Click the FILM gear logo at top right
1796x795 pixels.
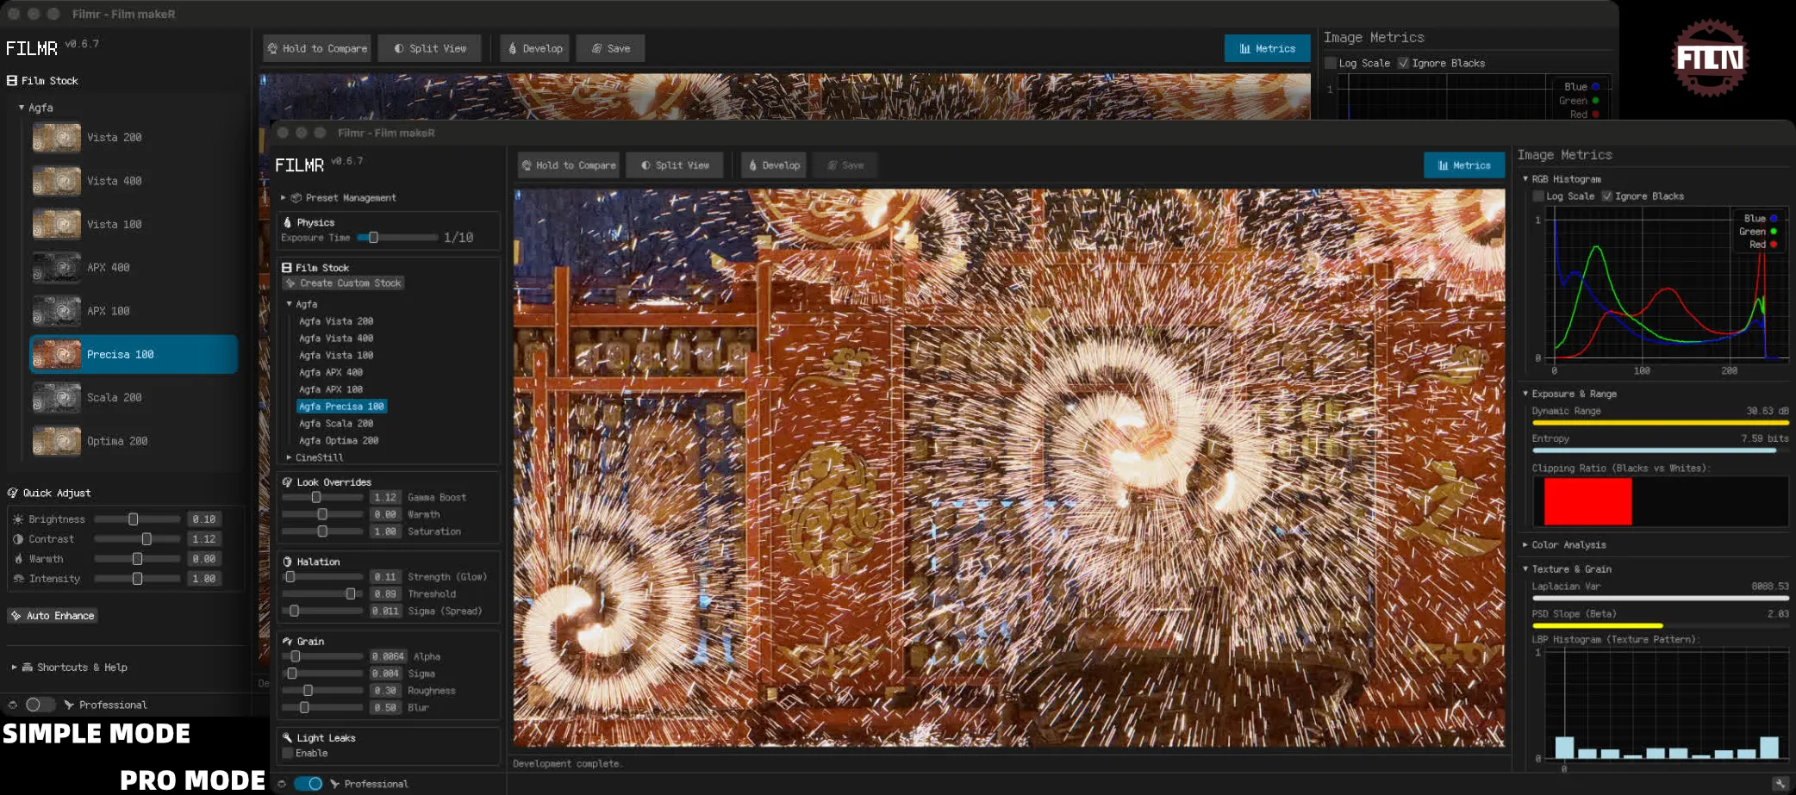(1709, 58)
